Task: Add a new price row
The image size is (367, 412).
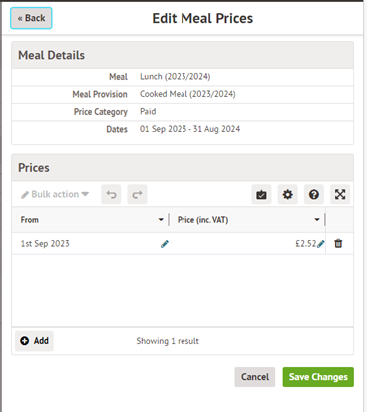Action: [x=34, y=341]
